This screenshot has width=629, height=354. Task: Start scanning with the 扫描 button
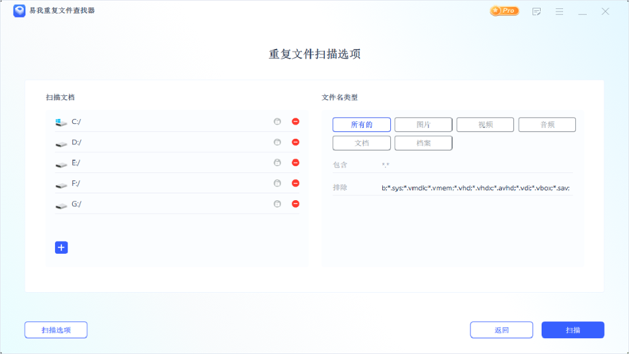tap(573, 330)
